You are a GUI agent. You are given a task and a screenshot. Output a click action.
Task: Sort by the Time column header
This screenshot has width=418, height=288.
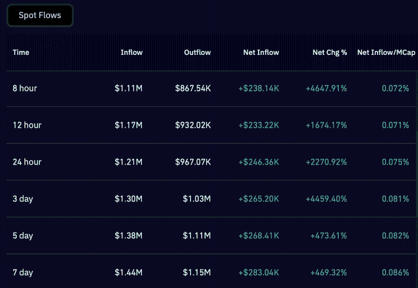click(21, 52)
